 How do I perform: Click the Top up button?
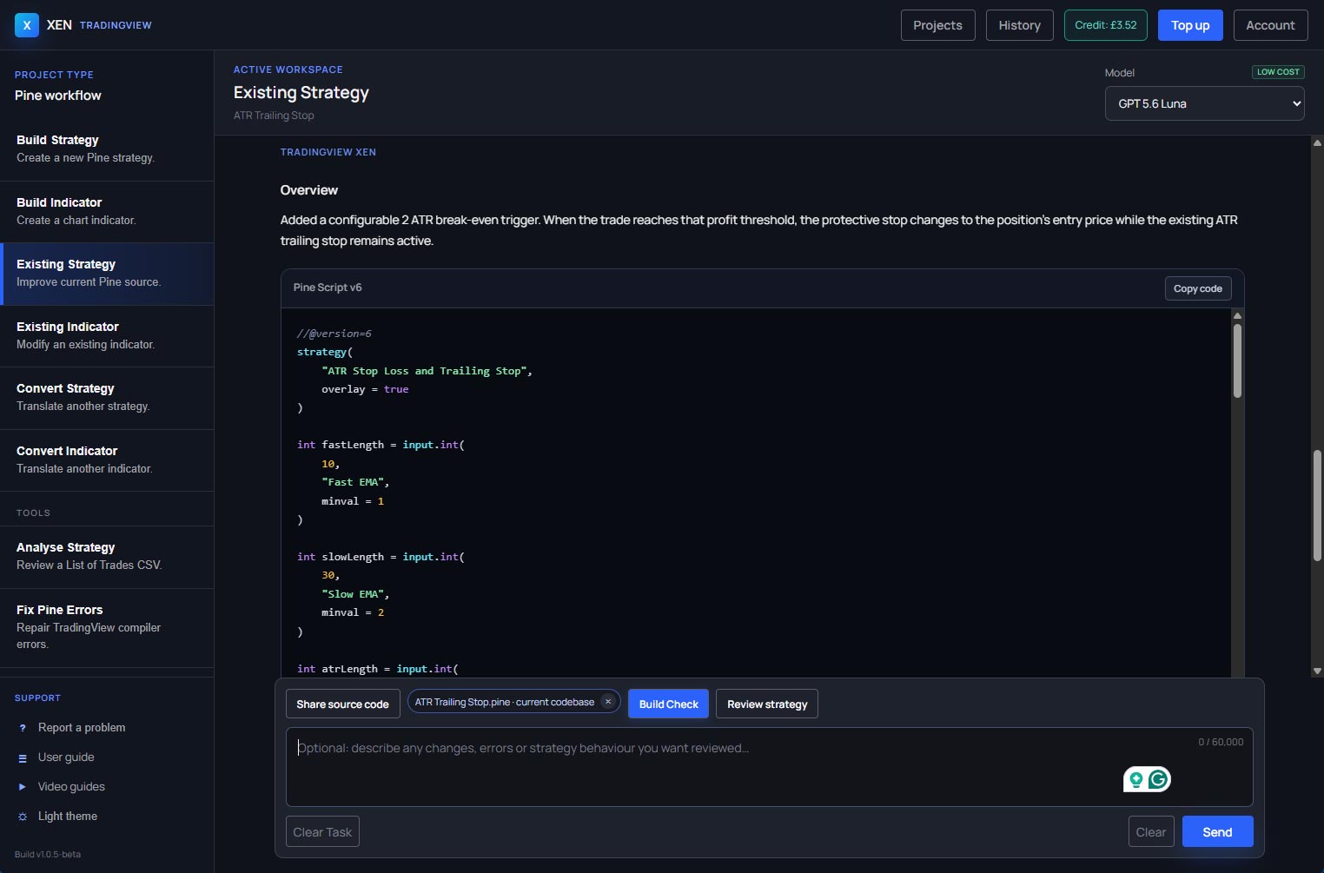pyautogui.click(x=1189, y=25)
